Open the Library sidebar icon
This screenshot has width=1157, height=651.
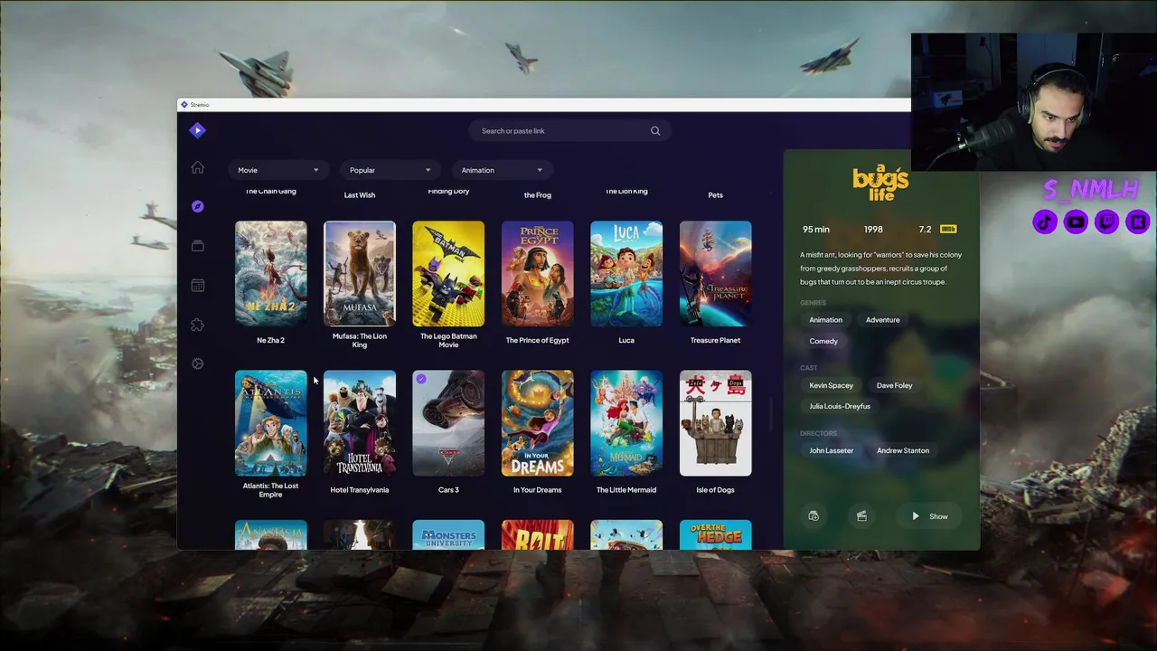pos(197,246)
